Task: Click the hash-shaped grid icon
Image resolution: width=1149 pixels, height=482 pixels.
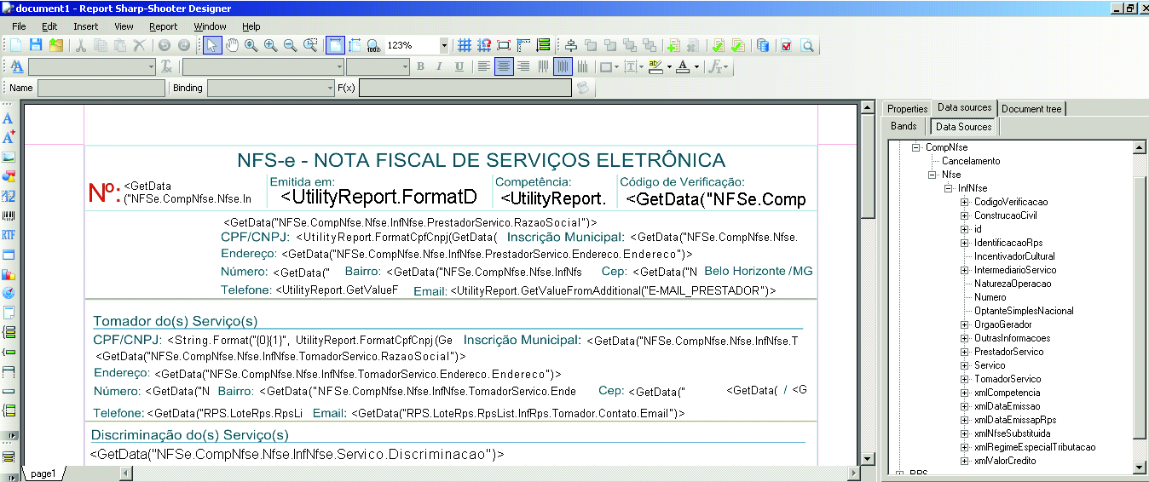Action: tap(465, 45)
